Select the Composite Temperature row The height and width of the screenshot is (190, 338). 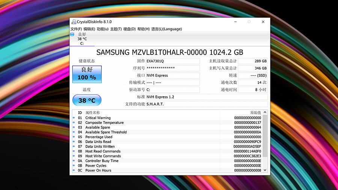coord(167,122)
